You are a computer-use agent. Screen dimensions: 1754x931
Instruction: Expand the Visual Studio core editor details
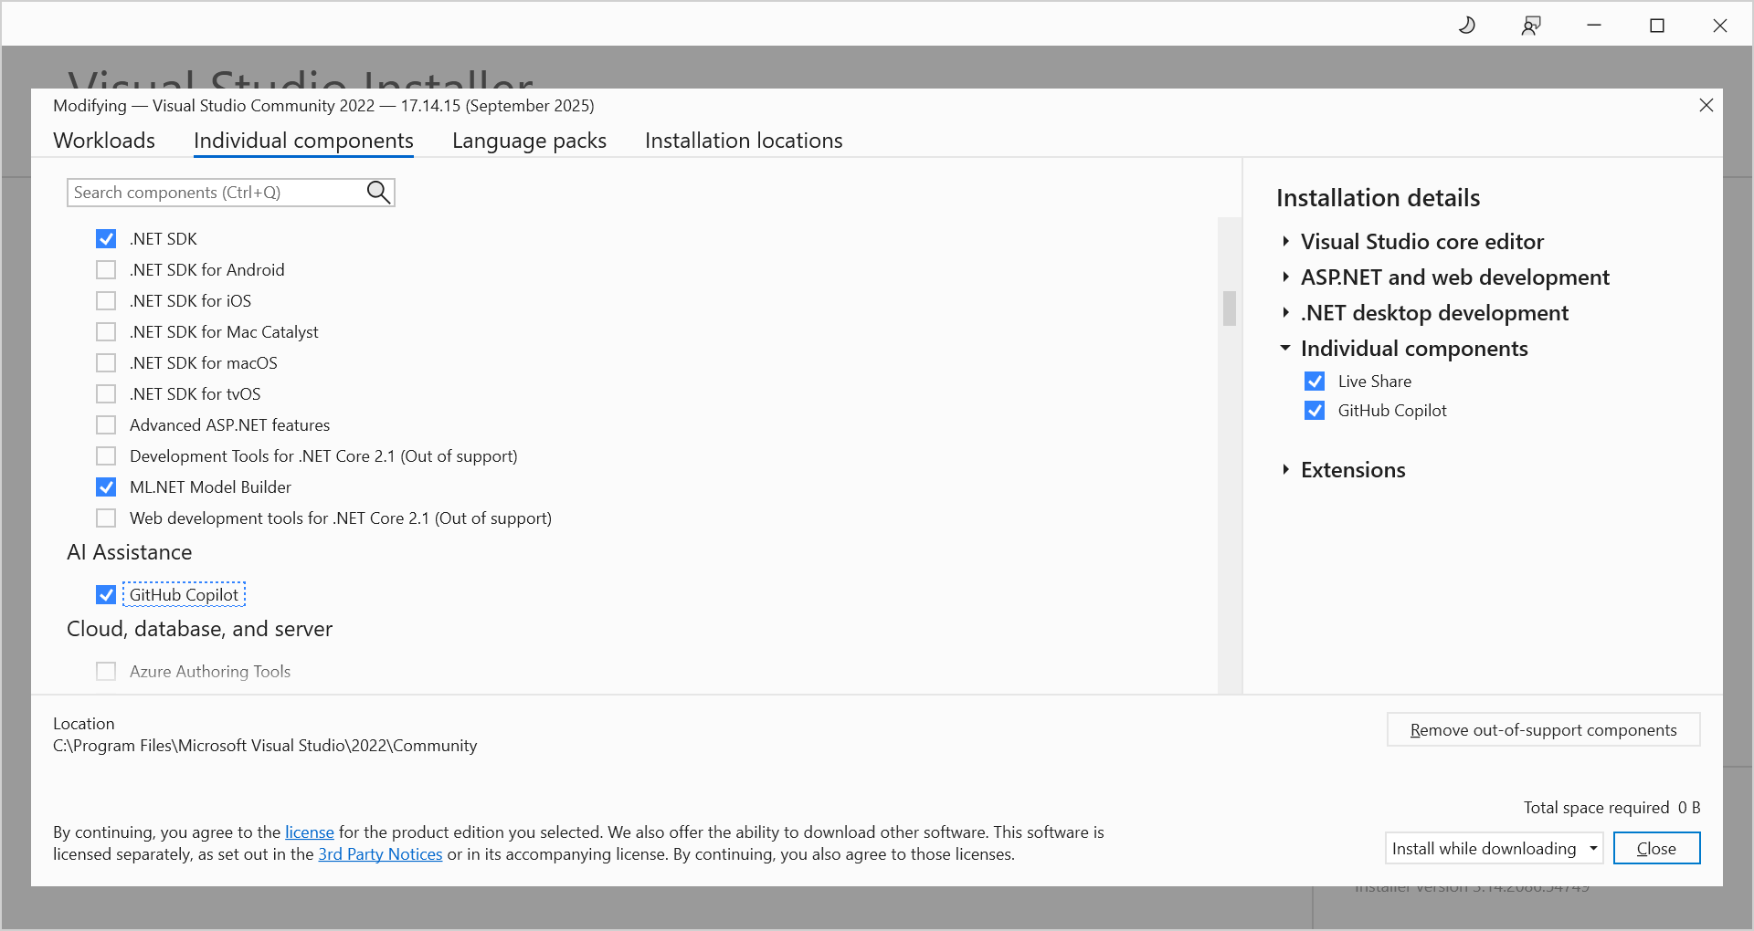(x=1286, y=241)
